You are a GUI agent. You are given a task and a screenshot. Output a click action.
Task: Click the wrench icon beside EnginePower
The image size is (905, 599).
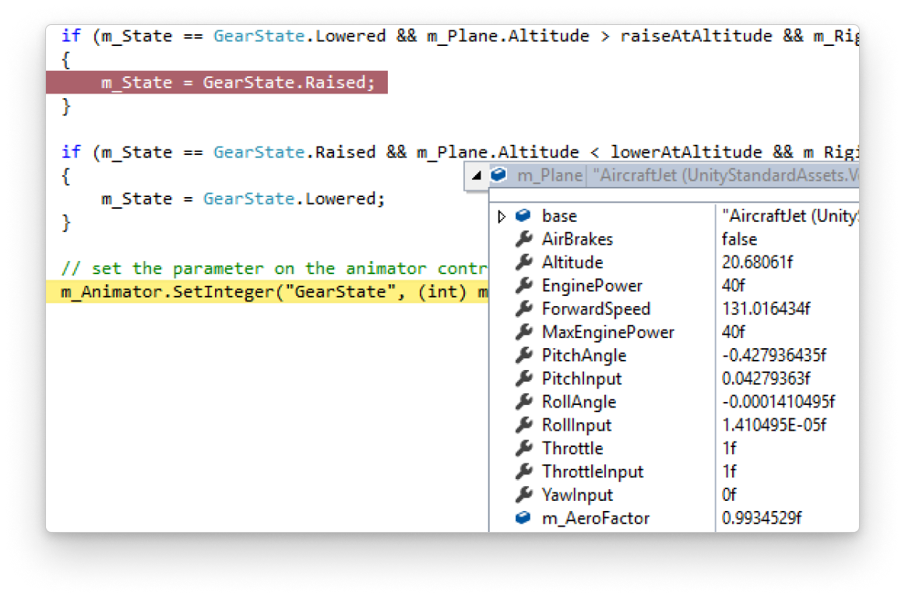pos(524,286)
